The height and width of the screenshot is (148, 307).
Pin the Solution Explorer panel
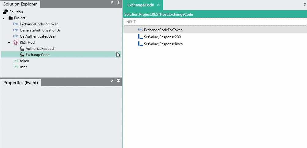(x=118, y=3)
